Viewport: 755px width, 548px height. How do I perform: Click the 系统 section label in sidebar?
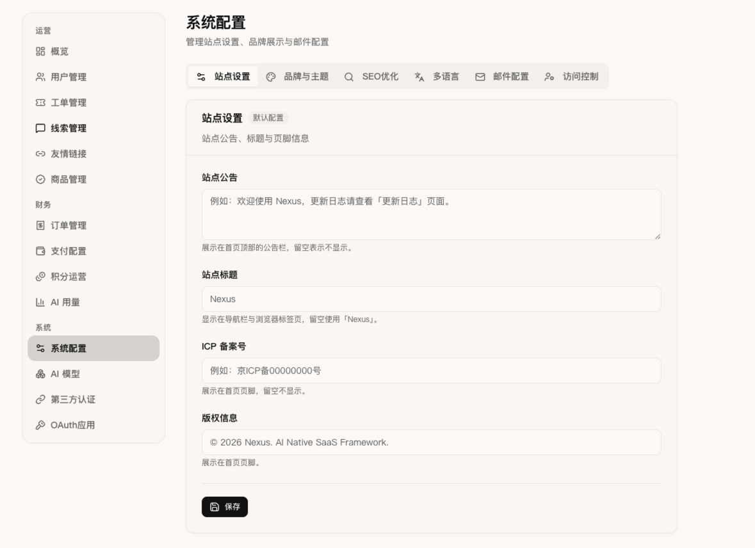[x=43, y=327]
